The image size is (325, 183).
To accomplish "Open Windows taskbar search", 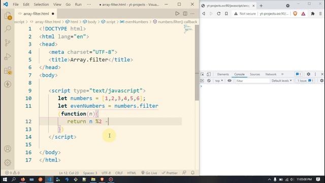I will pos(14,179).
